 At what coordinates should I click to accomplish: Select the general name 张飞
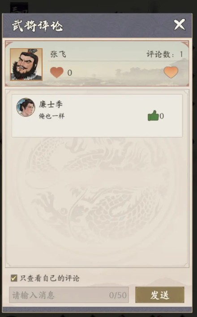[x=58, y=54]
